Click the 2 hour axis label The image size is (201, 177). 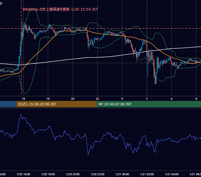147,99
